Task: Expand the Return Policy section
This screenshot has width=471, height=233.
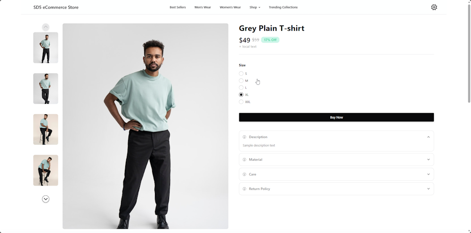Action: click(x=428, y=189)
